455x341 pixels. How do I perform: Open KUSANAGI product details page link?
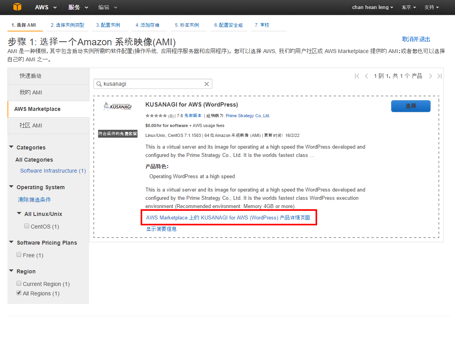(x=228, y=218)
